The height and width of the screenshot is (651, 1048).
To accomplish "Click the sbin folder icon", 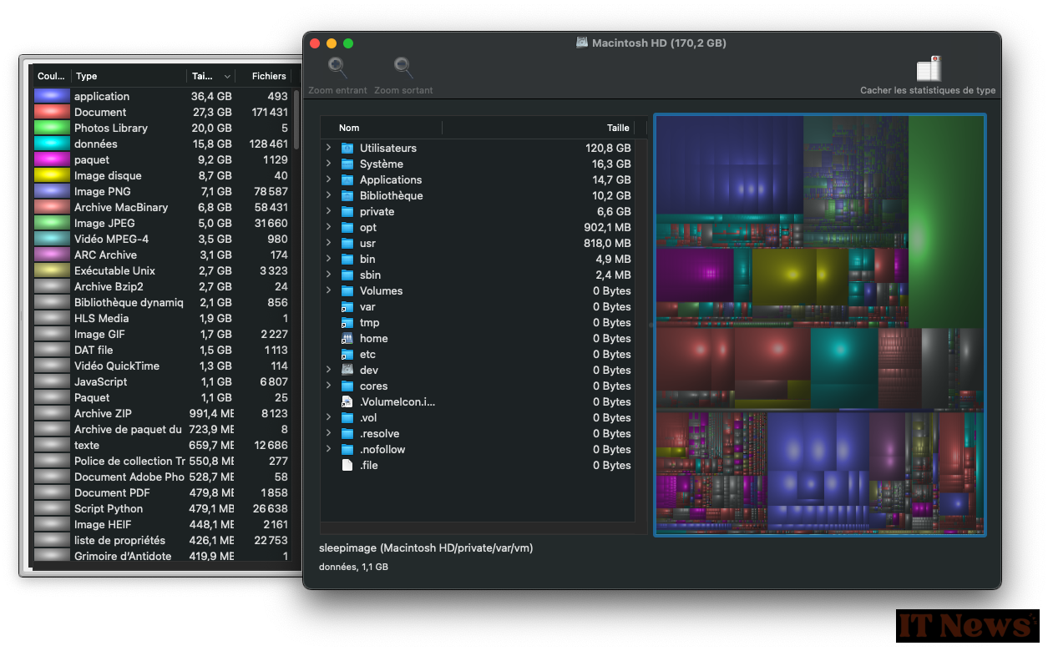I will coord(347,275).
